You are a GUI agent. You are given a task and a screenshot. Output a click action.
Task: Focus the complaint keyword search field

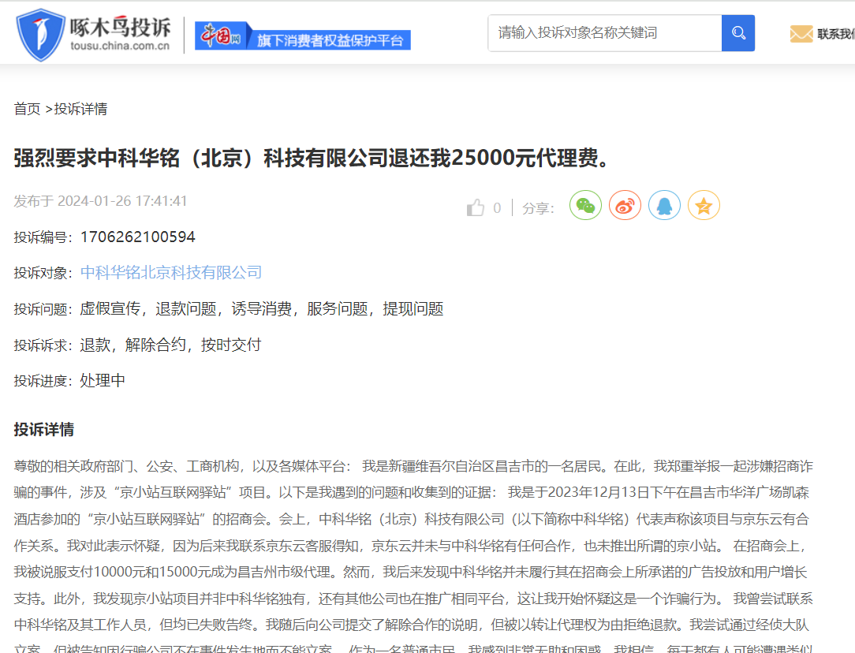tap(605, 33)
